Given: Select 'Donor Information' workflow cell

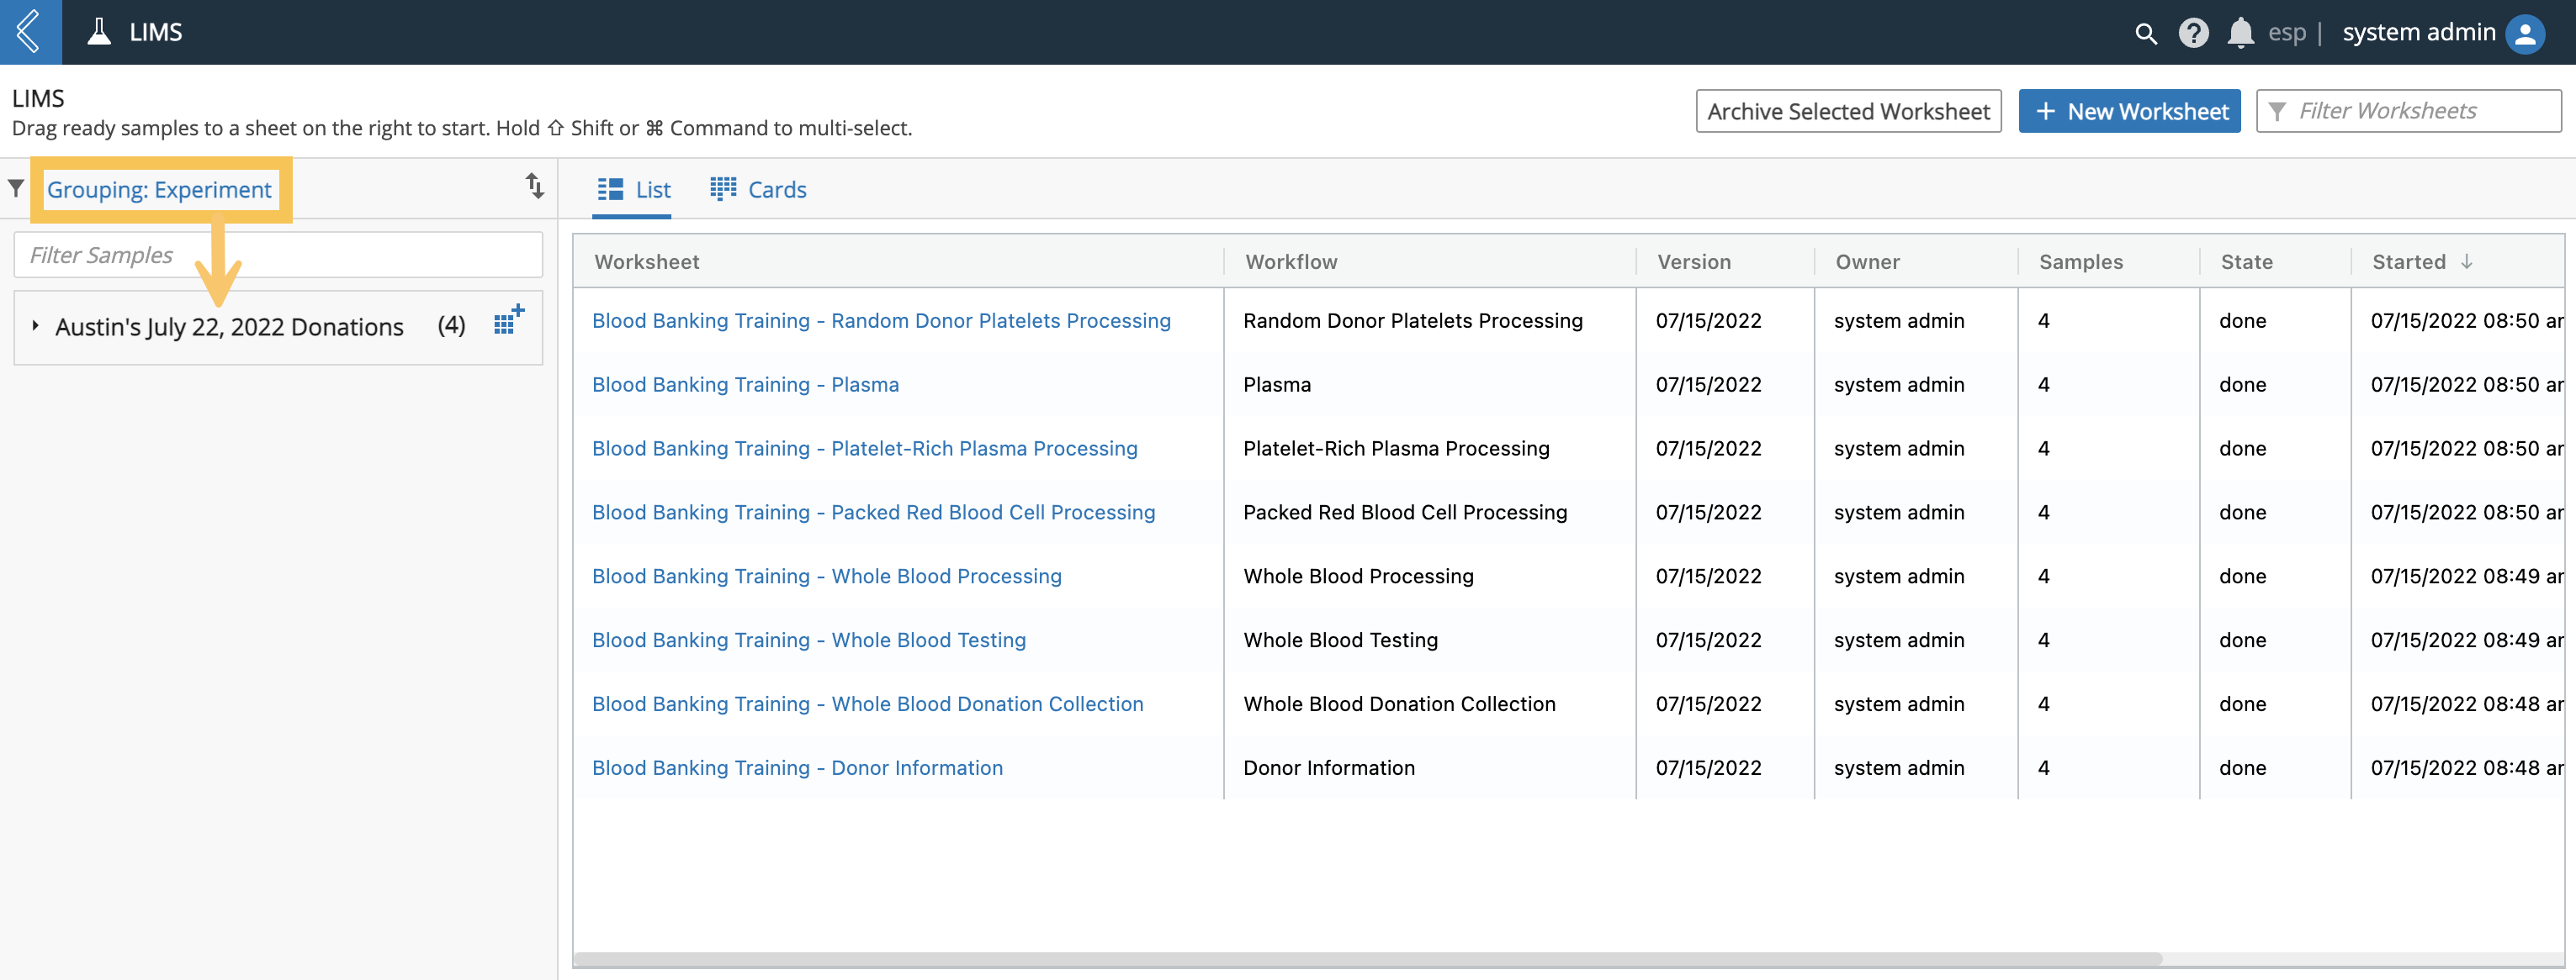Looking at the screenshot, I should click(1329, 768).
